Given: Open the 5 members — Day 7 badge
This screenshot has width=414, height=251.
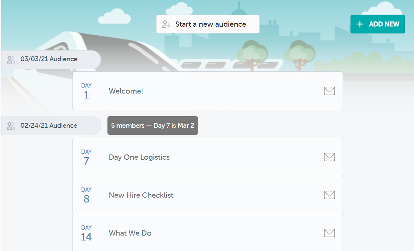Looking at the screenshot, I should pyautogui.click(x=153, y=125).
